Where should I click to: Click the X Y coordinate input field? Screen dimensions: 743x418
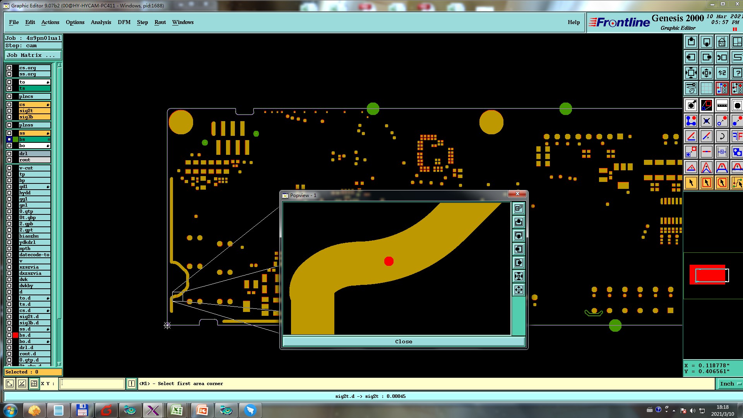click(92, 384)
